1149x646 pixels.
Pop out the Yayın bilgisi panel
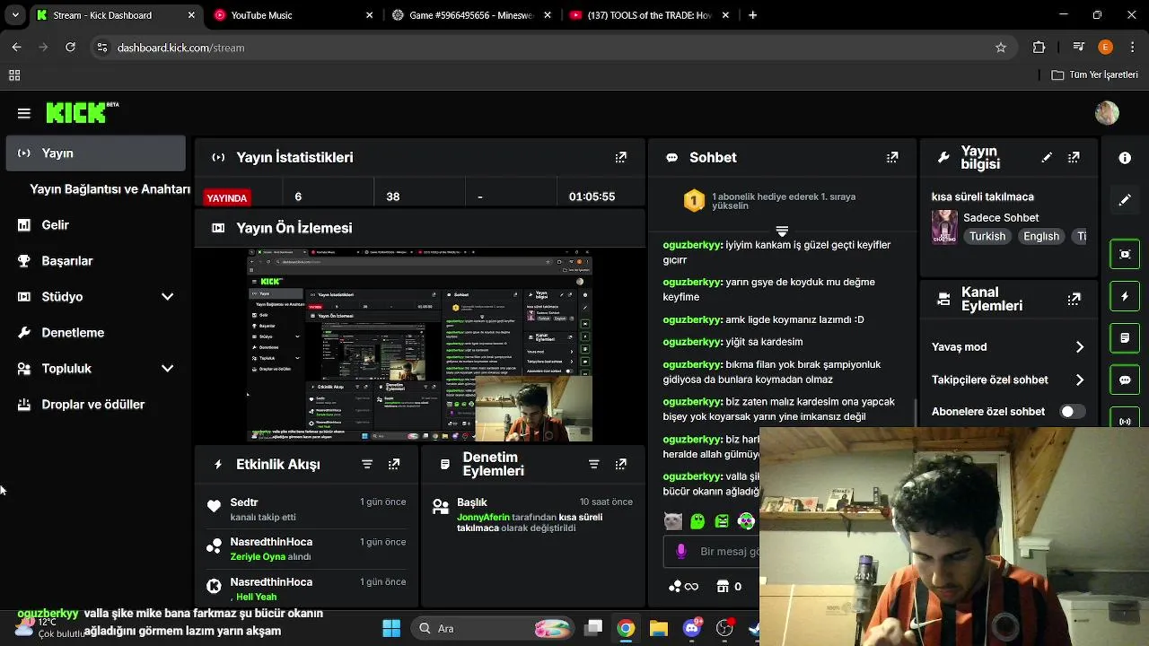(1074, 157)
